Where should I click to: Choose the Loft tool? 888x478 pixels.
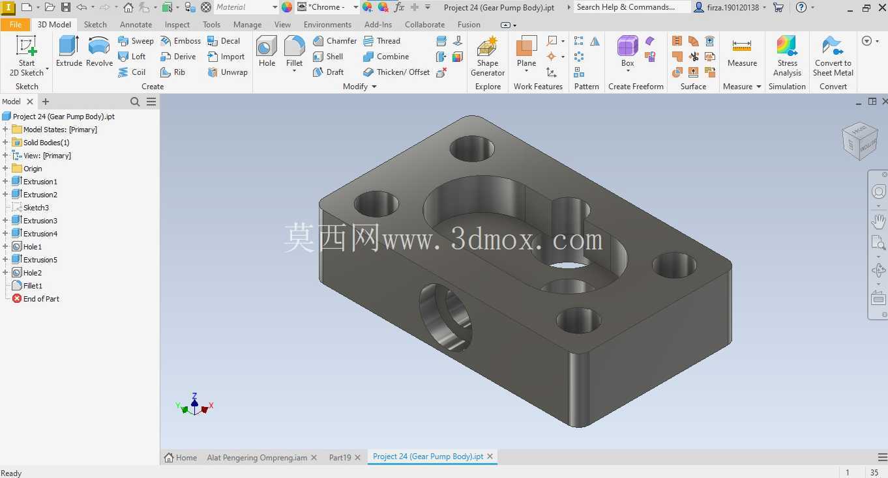tap(132, 57)
